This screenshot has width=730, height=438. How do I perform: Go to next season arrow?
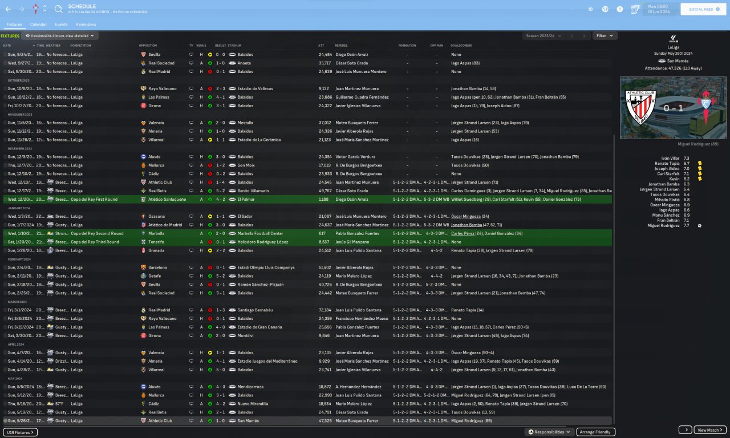coord(584,35)
